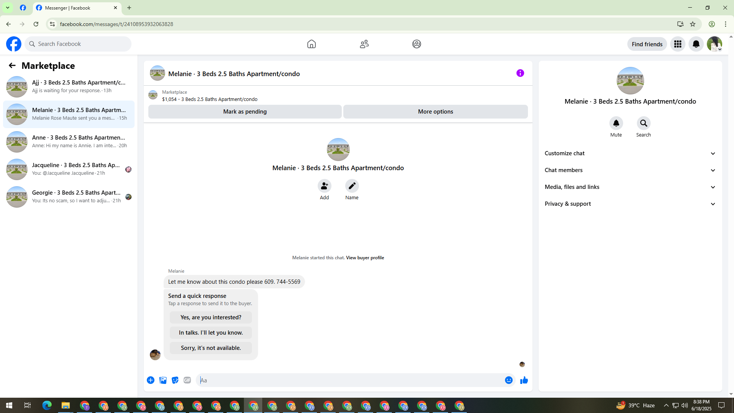View site information icon in address bar
734x413 pixels.
click(52, 24)
